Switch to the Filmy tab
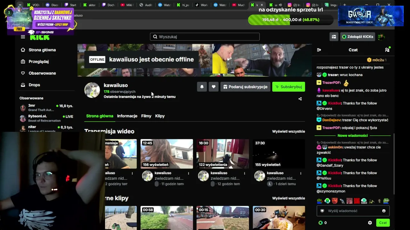This screenshot has height=230, width=410. point(146,116)
